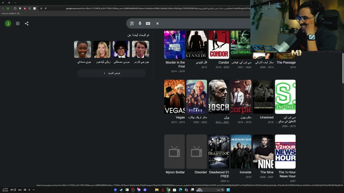Open the Deadwood show poster
The height and width of the screenshot is (193, 344).
pyautogui.click(x=219, y=152)
